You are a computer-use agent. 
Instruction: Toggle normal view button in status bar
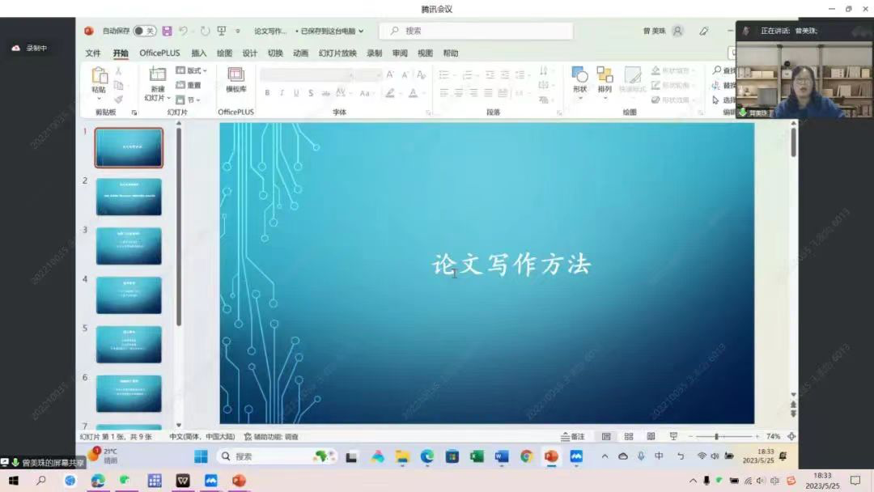pyautogui.click(x=606, y=436)
